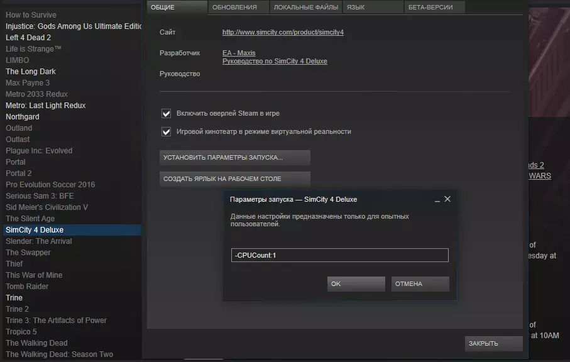570x362 pixels.
Task: Toggle VR game theater checkbox
Action: click(x=166, y=131)
